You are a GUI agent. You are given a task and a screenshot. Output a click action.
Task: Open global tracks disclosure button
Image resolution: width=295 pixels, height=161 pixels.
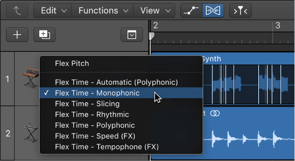(132, 35)
